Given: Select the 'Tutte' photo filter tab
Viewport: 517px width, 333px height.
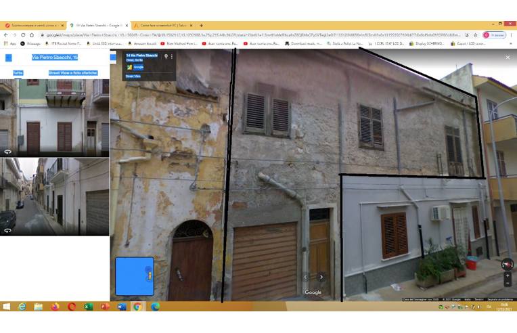Looking at the screenshot, I should tap(18, 72).
